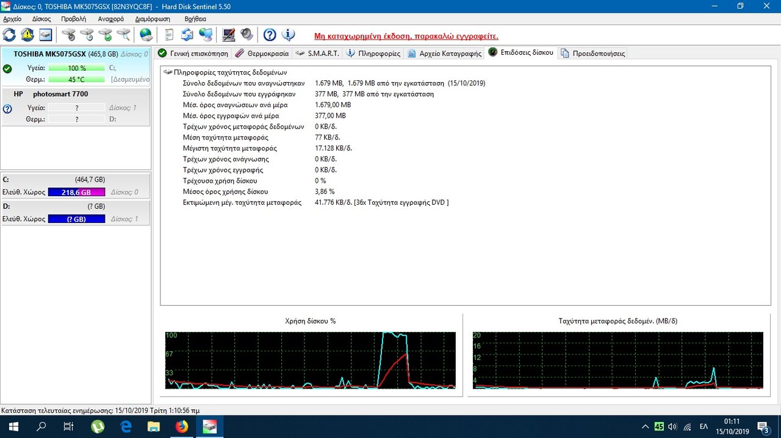The height and width of the screenshot is (438, 781).
Task: Click the blue info bubble icon
Action: (288, 35)
